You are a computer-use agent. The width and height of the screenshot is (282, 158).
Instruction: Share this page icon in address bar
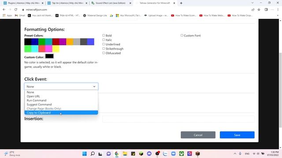(253, 10)
